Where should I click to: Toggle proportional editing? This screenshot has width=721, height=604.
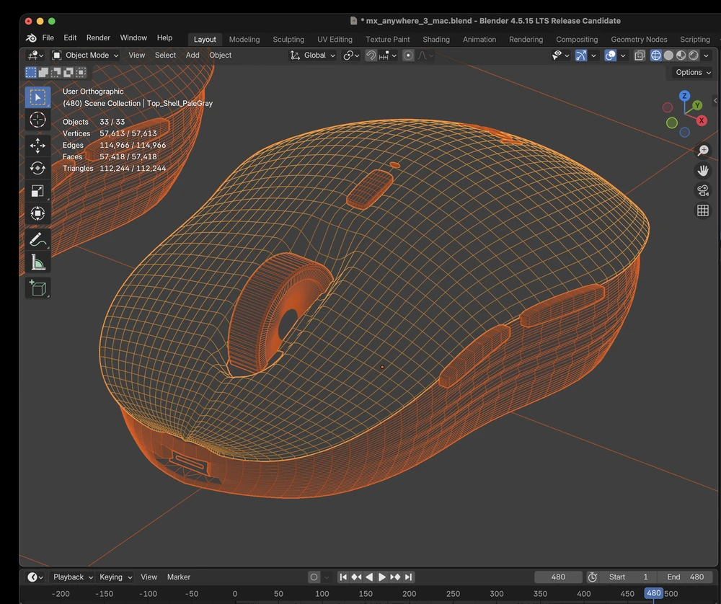[x=408, y=55]
